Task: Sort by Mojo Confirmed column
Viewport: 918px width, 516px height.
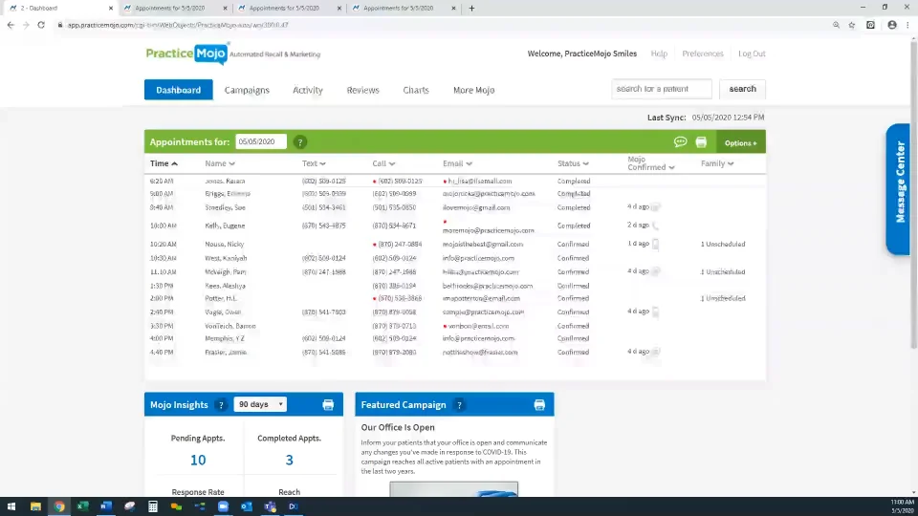Action: 650,163
